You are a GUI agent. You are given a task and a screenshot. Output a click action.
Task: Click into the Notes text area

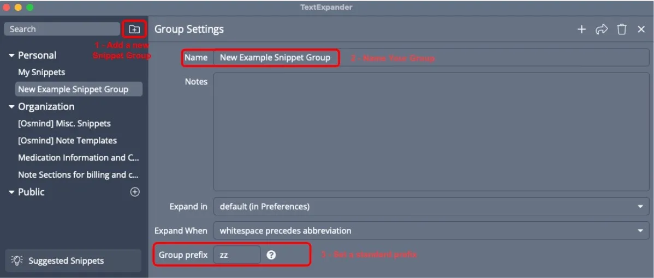coord(431,131)
